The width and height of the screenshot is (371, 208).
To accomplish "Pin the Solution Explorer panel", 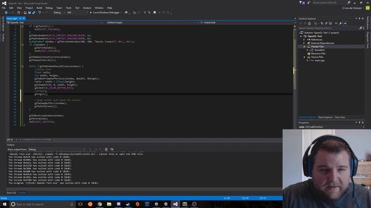I will [359, 18].
